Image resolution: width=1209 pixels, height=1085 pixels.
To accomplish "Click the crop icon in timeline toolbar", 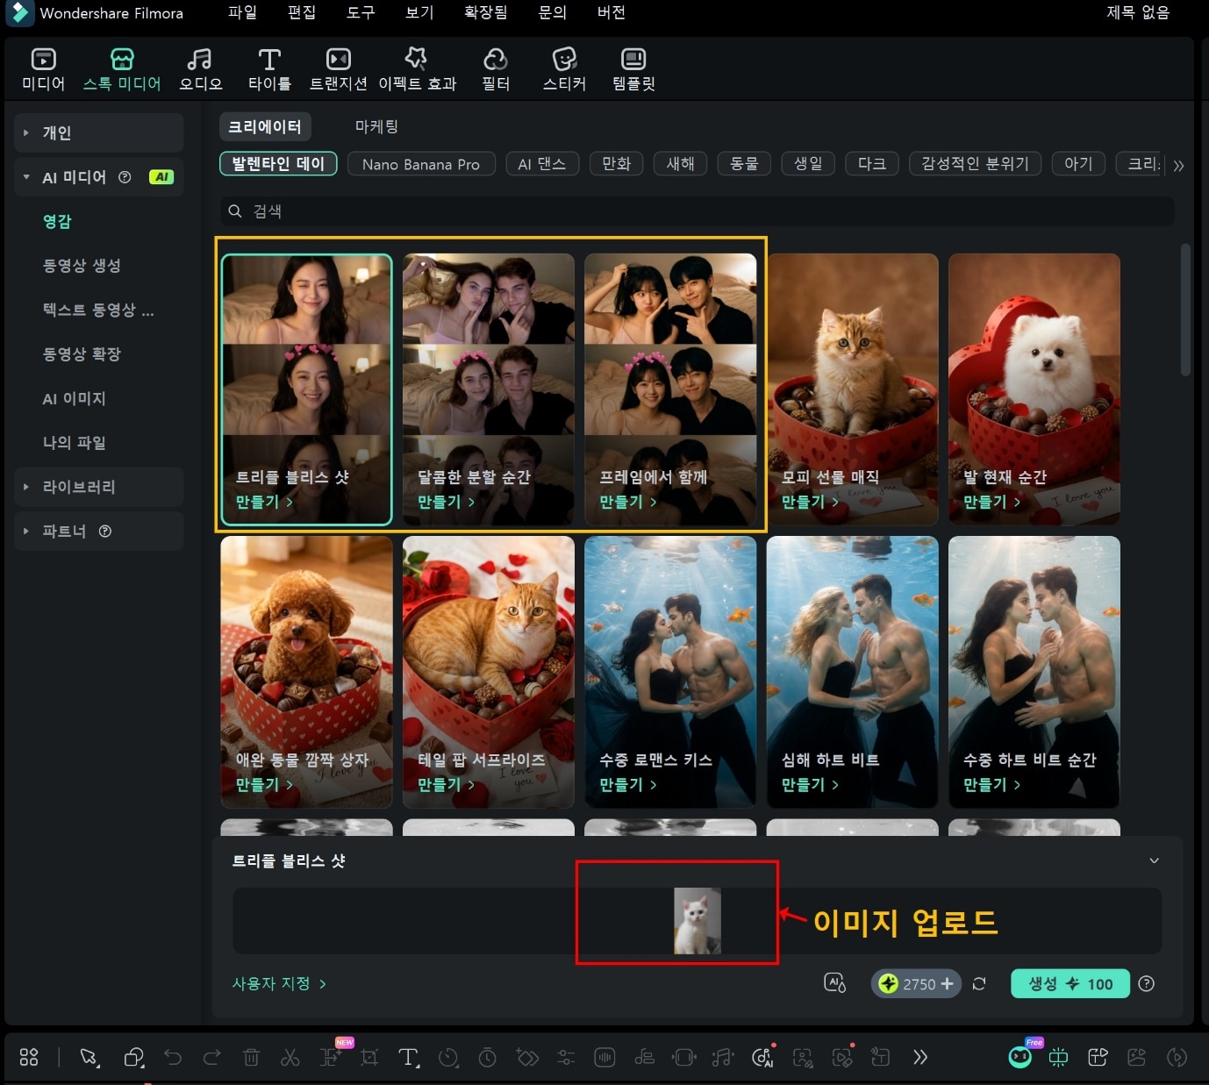I will tap(369, 1058).
